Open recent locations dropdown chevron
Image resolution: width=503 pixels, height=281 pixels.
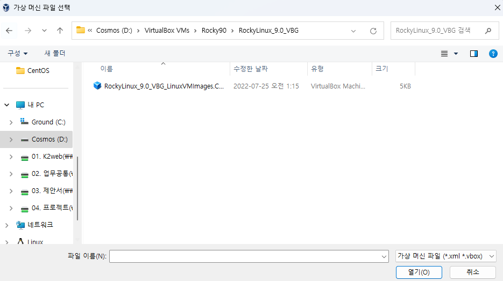[x=44, y=31]
